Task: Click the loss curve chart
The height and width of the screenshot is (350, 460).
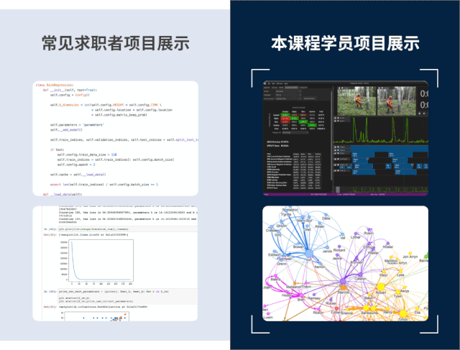Action: (101, 261)
